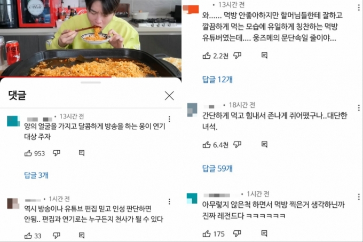The height and width of the screenshot is (242, 363).
Task: Open options menu for the 953-like comment
Action: [x=169, y=119]
